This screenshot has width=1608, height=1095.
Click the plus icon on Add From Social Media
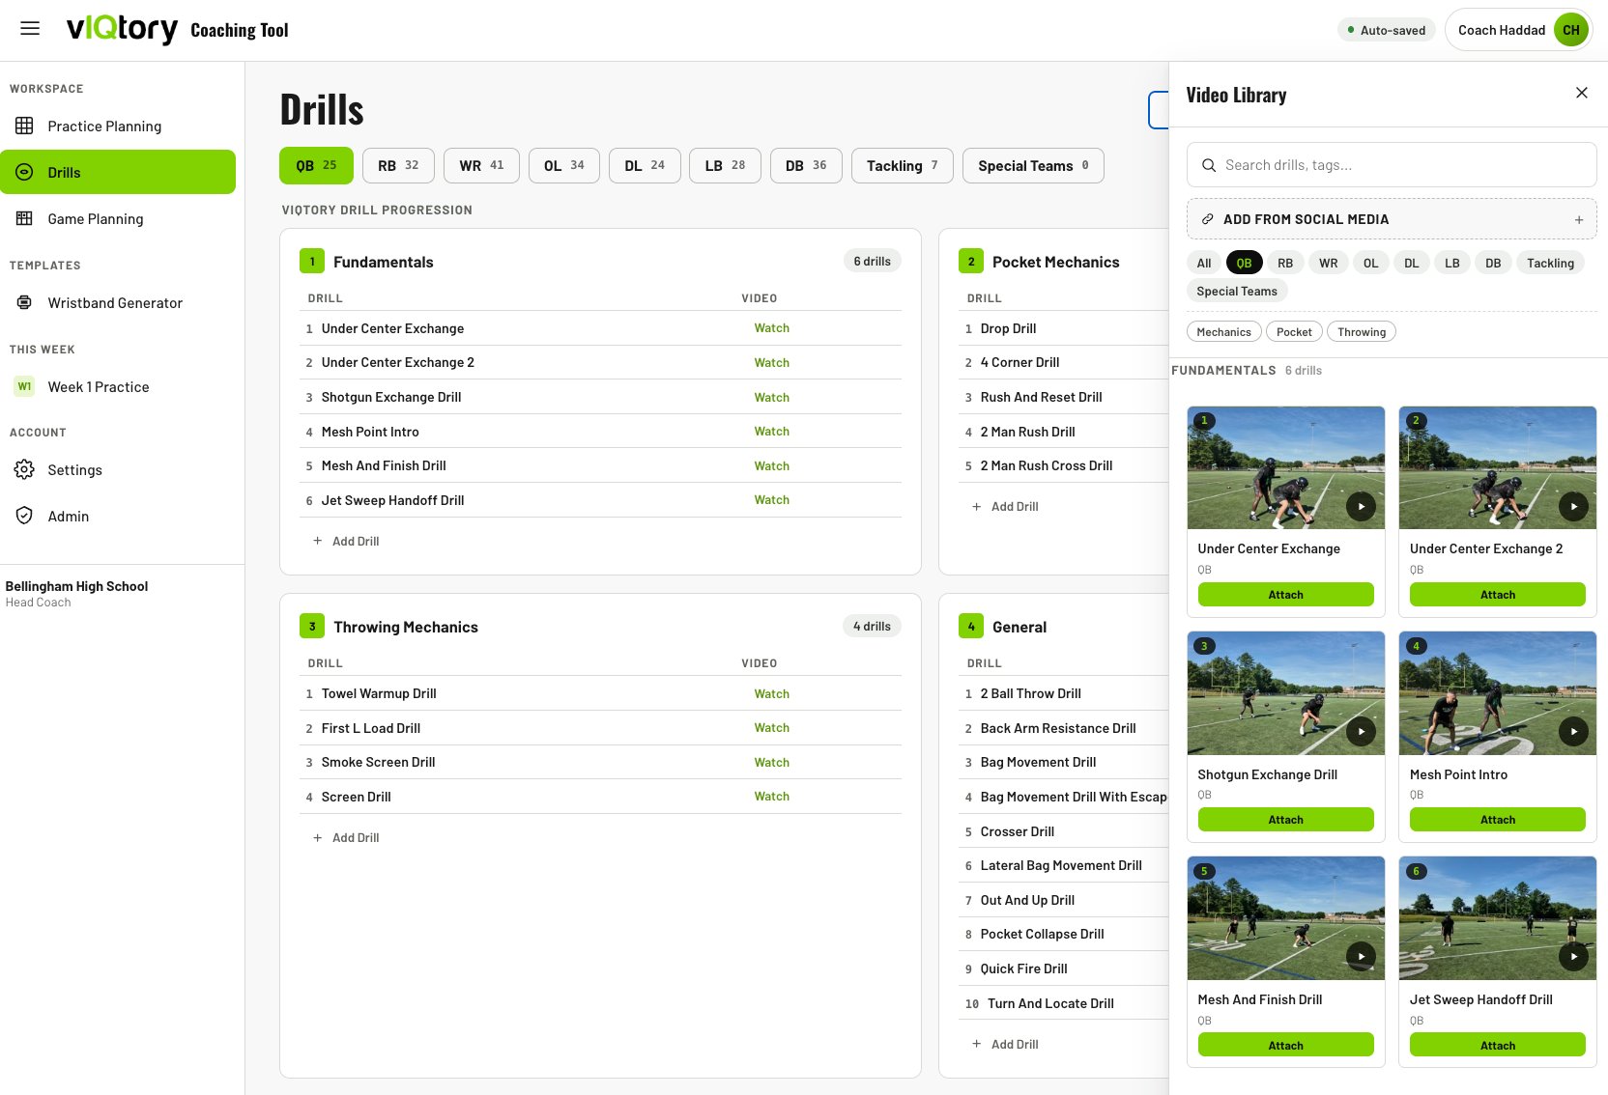pyautogui.click(x=1579, y=219)
